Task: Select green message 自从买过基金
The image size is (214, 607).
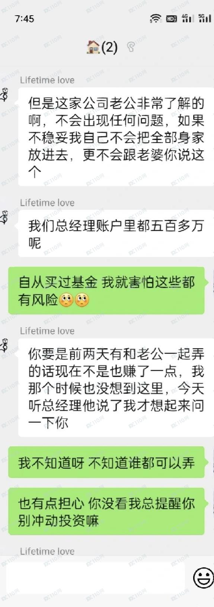Action: click(106, 291)
